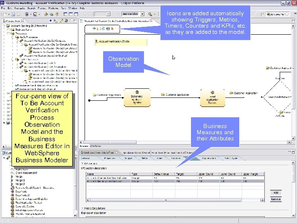
Task: Open the File menu
Action: 3,8
